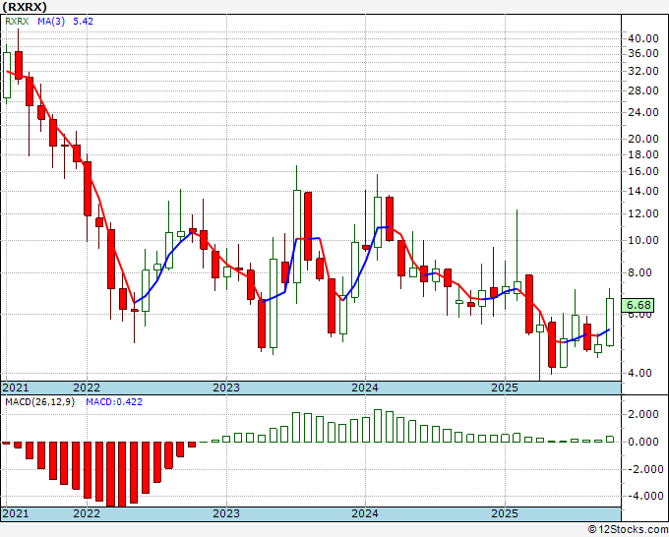Click the green RXRX legend label
669x537 pixels.
[17, 22]
